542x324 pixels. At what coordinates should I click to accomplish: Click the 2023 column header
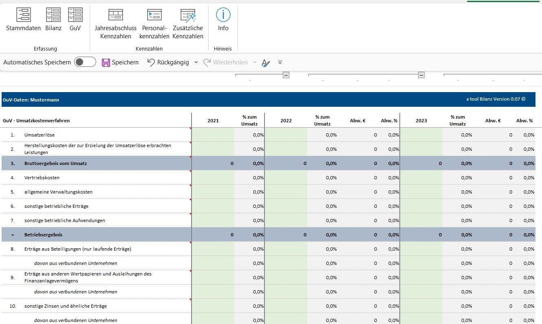click(x=421, y=121)
